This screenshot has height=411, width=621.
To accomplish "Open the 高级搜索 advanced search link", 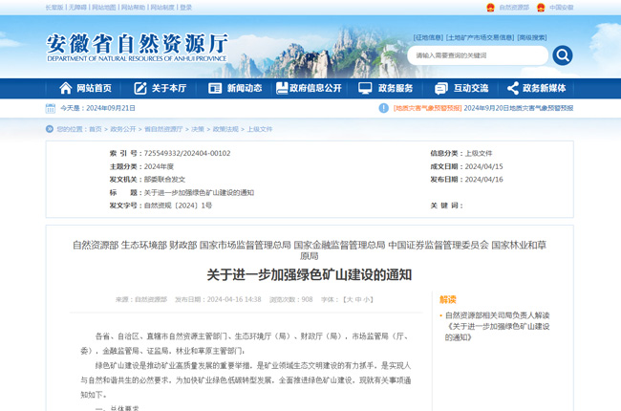I will point(532,37).
